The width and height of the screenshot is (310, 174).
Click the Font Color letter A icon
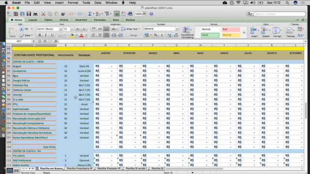click(x=81, y=35)
